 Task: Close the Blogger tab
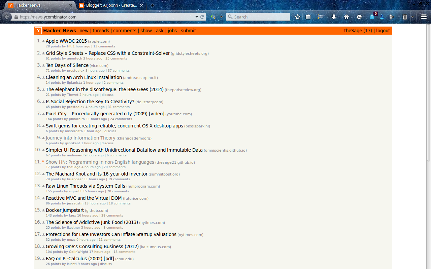141,5
